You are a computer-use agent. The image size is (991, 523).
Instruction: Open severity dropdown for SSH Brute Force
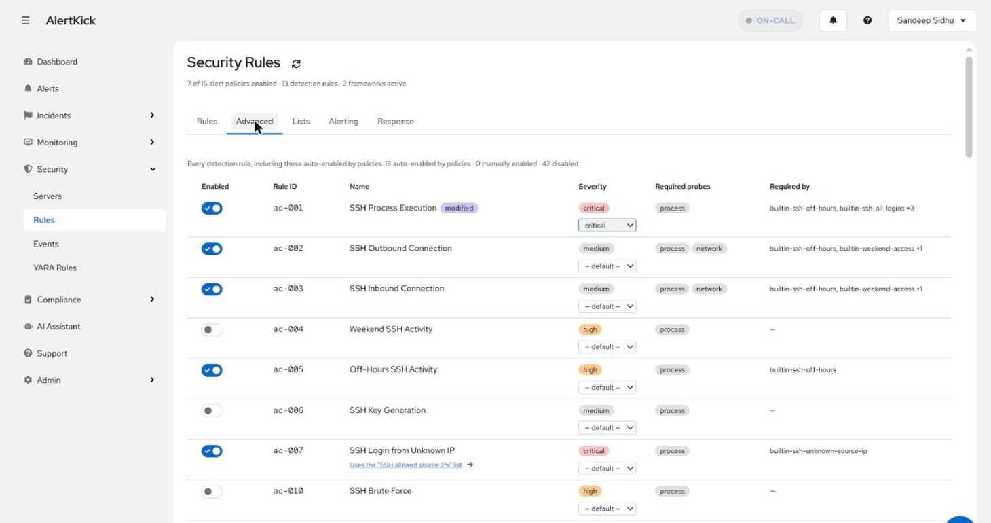607,508
